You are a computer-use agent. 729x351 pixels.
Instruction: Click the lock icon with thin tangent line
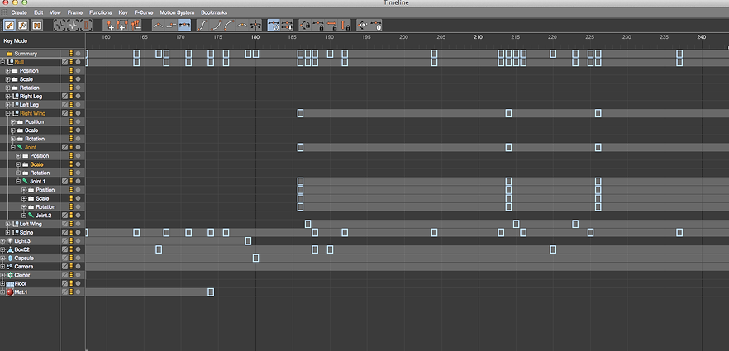(x=318, y=25)
